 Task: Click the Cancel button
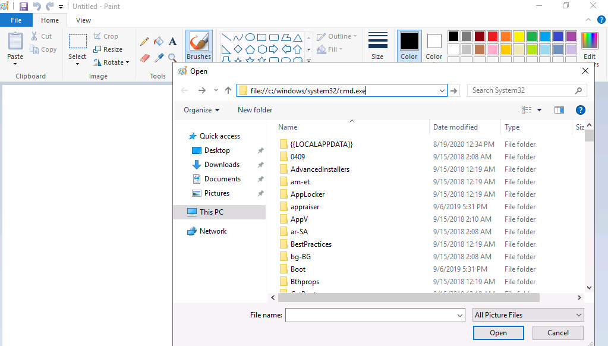[x=558, y=333]
